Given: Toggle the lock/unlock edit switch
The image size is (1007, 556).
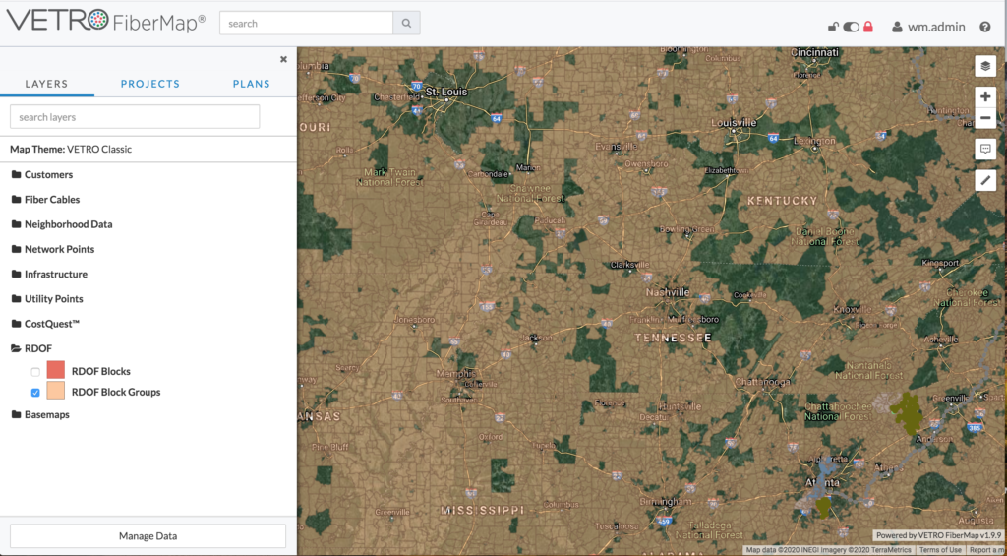Looking at the screenshot, I should pos(851,27).
